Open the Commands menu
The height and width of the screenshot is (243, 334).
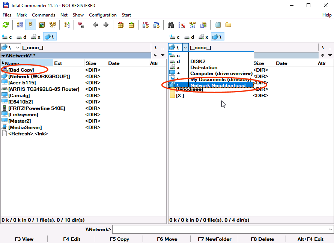pyautogui.click(x=44, y=15)
